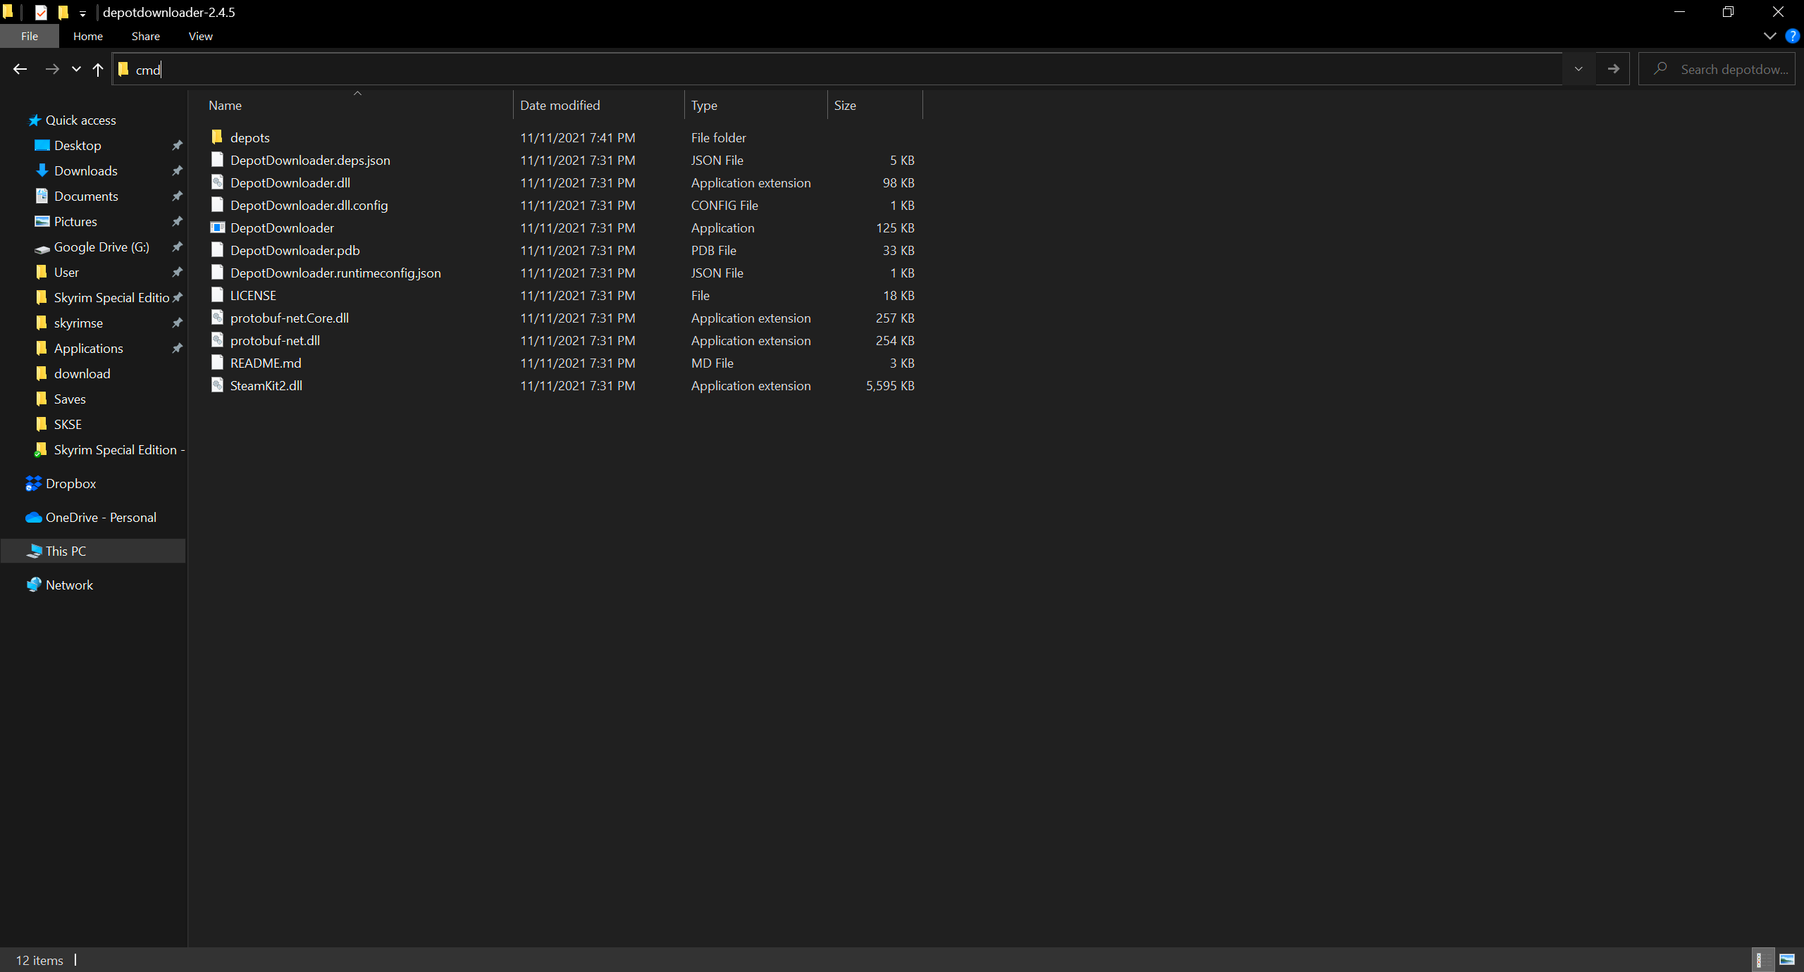Open the address bar history dropdown

[1578, 68]
